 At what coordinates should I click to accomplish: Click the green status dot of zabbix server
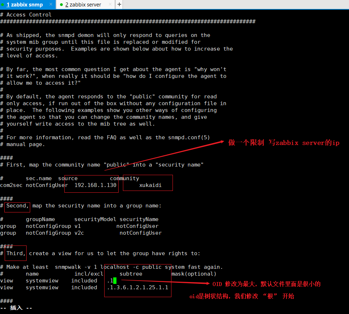point(61,5)
